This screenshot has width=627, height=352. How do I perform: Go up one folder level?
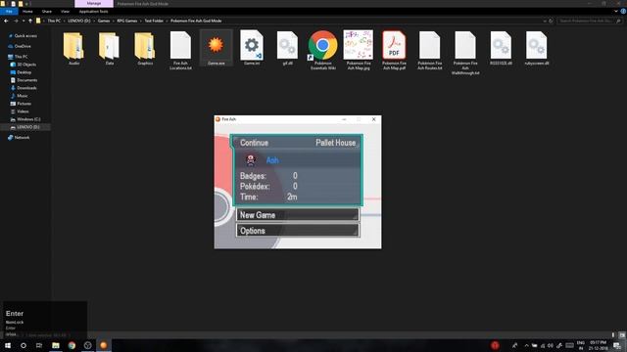[30, 21]
